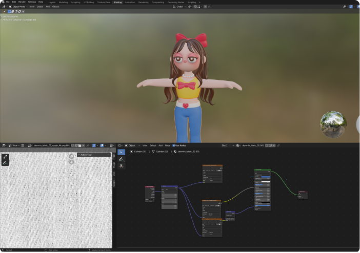Open the 3D viewport Select menu
Screen dimensions: 360x253
(x=40, y=7)
